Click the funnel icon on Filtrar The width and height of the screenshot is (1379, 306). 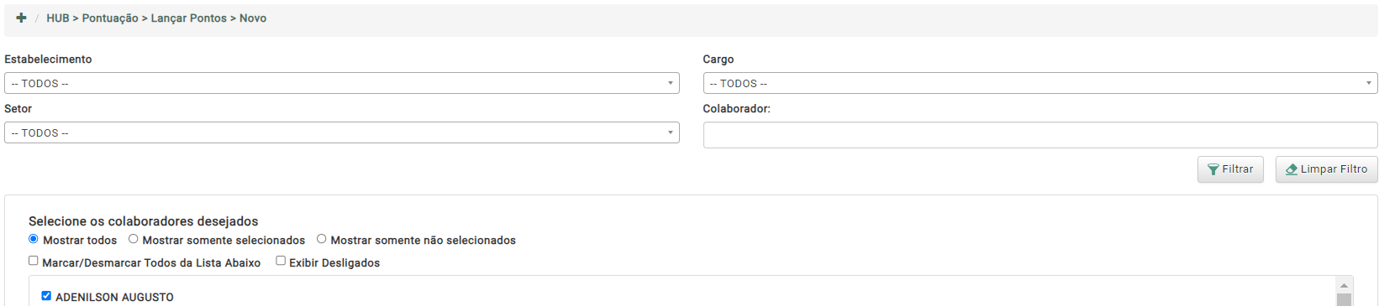tap(1213, 169)
